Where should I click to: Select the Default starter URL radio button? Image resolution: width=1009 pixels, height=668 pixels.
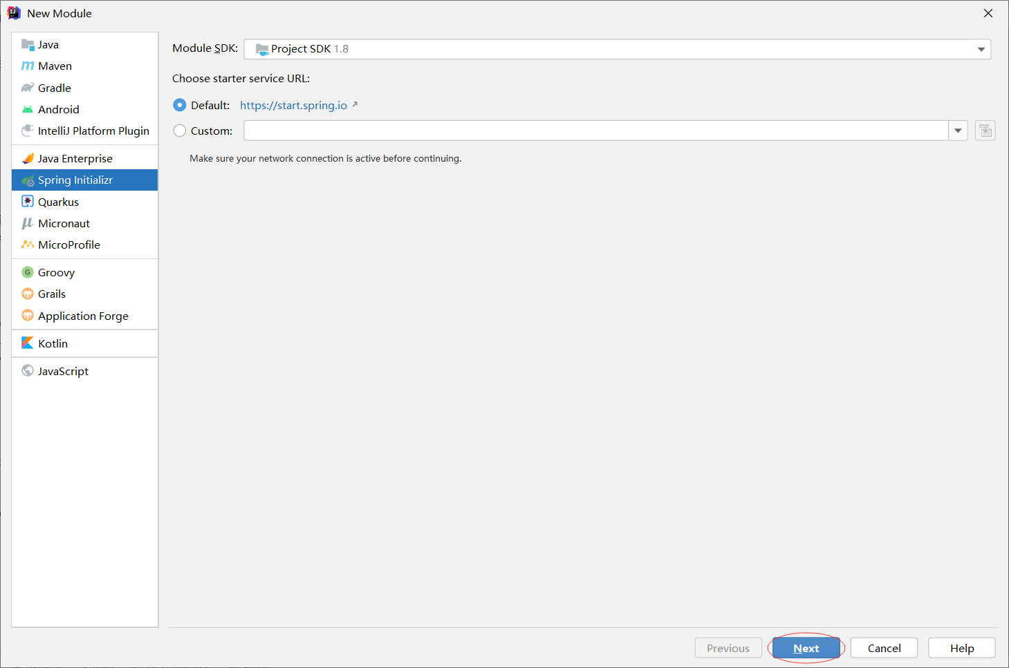pyautogui.click(x=180, y=105)
